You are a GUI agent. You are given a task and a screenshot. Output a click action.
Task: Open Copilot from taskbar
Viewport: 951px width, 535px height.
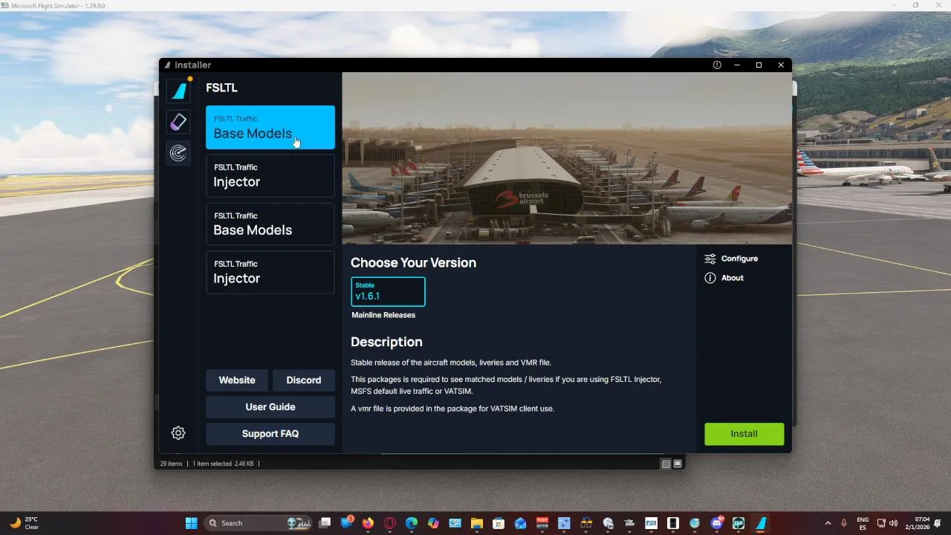click(433, 523)
